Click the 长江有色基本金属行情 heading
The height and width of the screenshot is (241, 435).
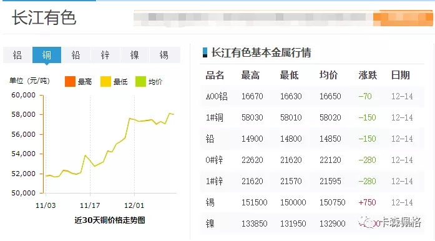261,52
